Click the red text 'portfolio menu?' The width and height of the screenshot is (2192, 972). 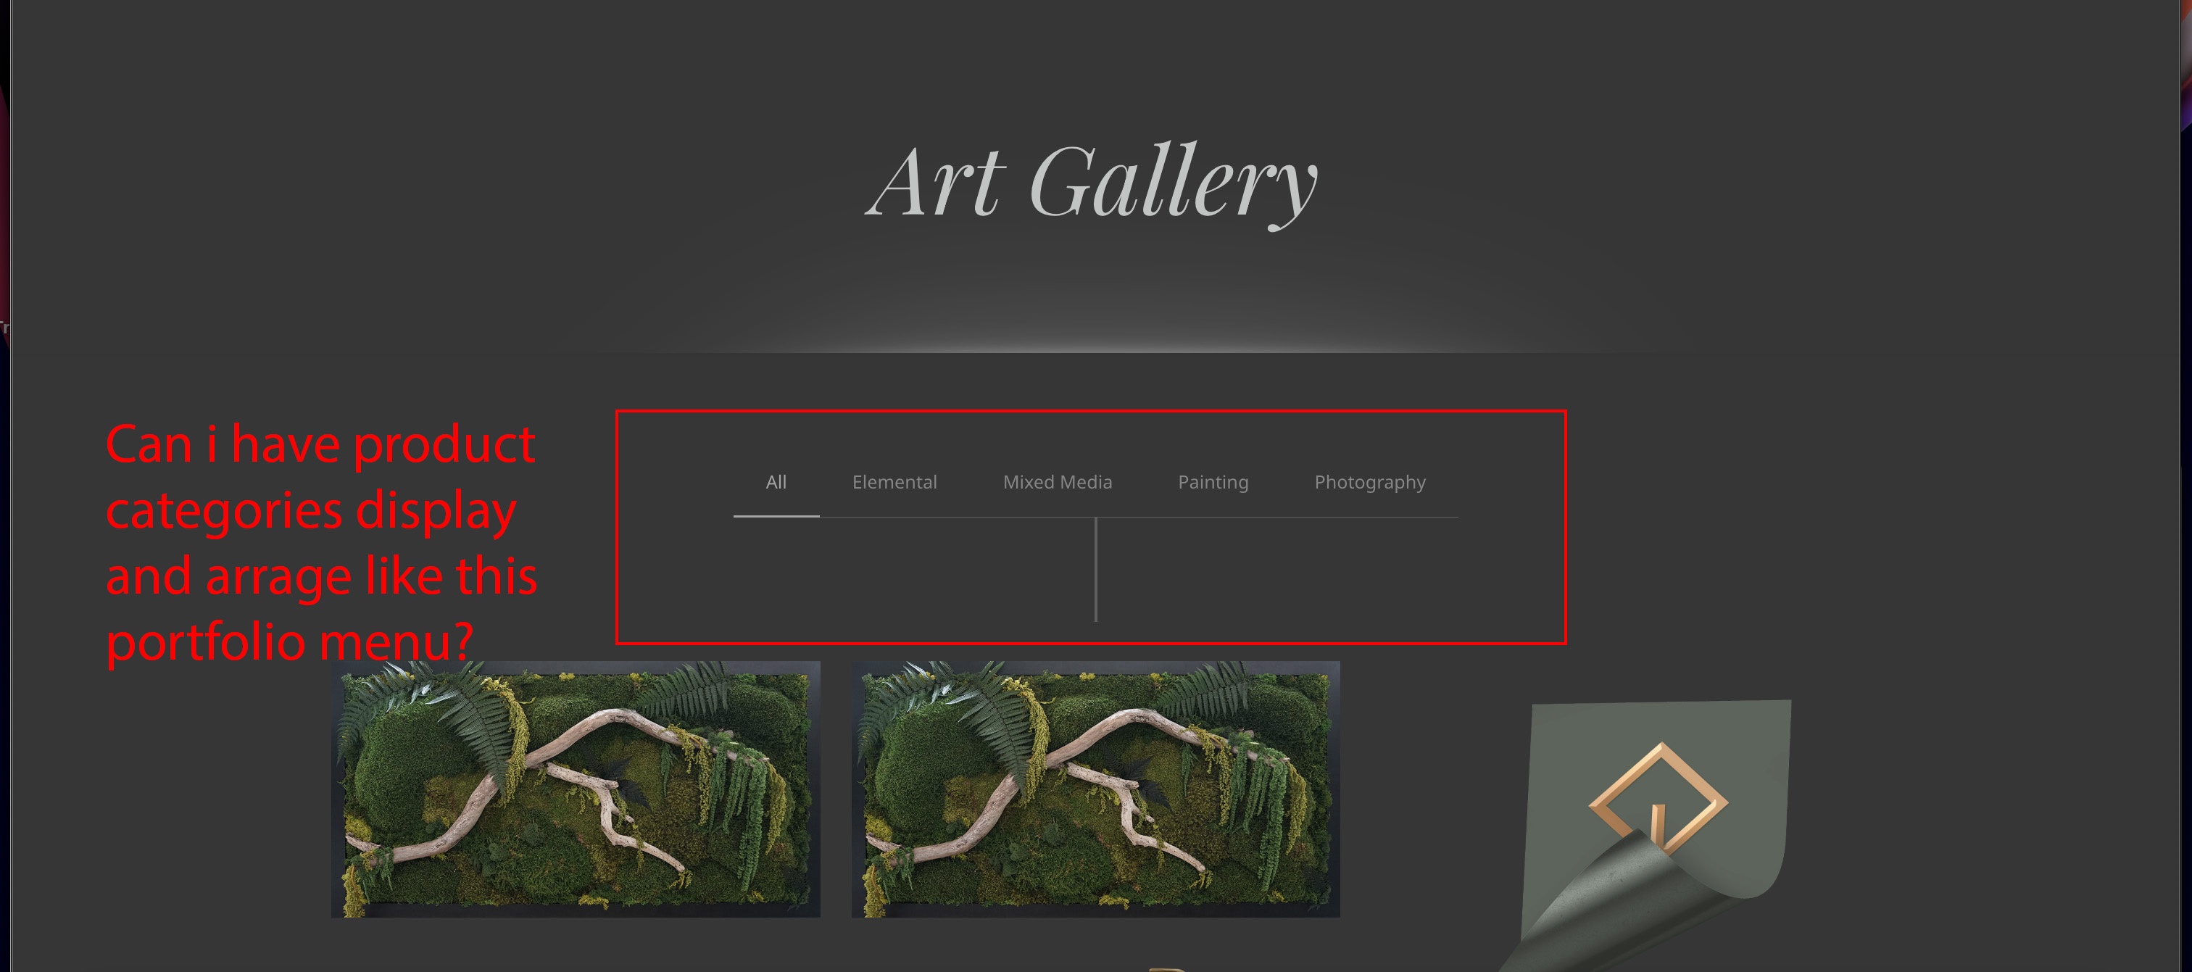(x=289, y=641)
